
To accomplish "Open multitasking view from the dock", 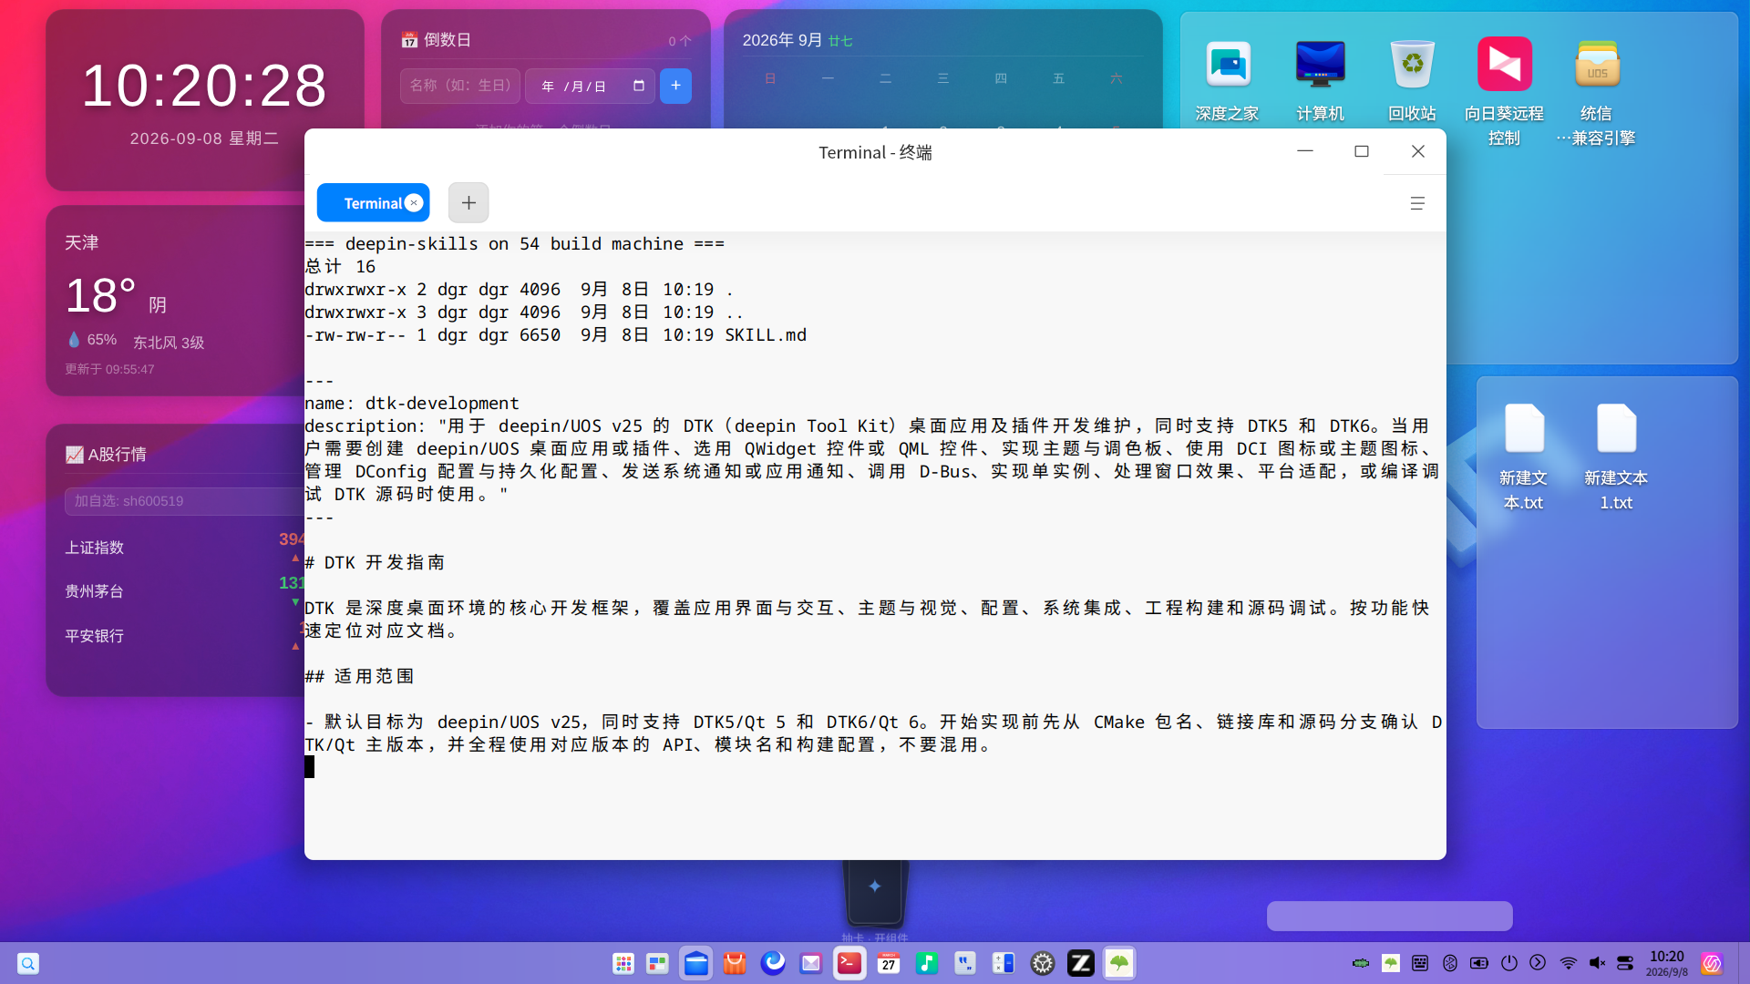I will pyautogui.click(x=657, y=963).
